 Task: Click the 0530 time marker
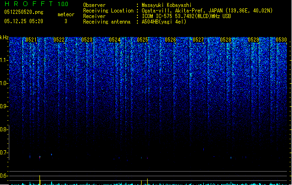tap(281, 40)
